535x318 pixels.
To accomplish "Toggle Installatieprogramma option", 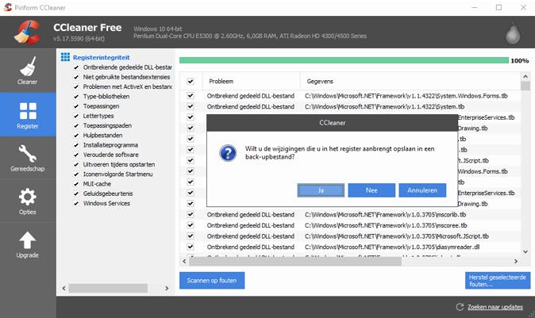I will [76, 145].
